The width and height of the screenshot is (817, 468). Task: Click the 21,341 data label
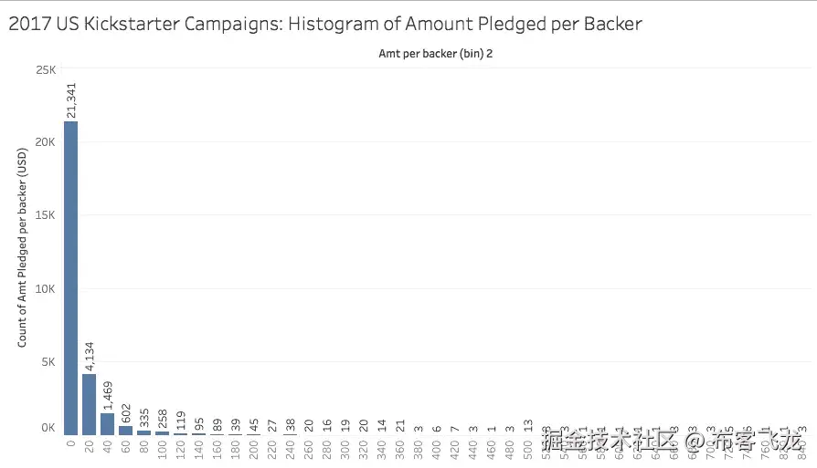[x=71, y=99]
